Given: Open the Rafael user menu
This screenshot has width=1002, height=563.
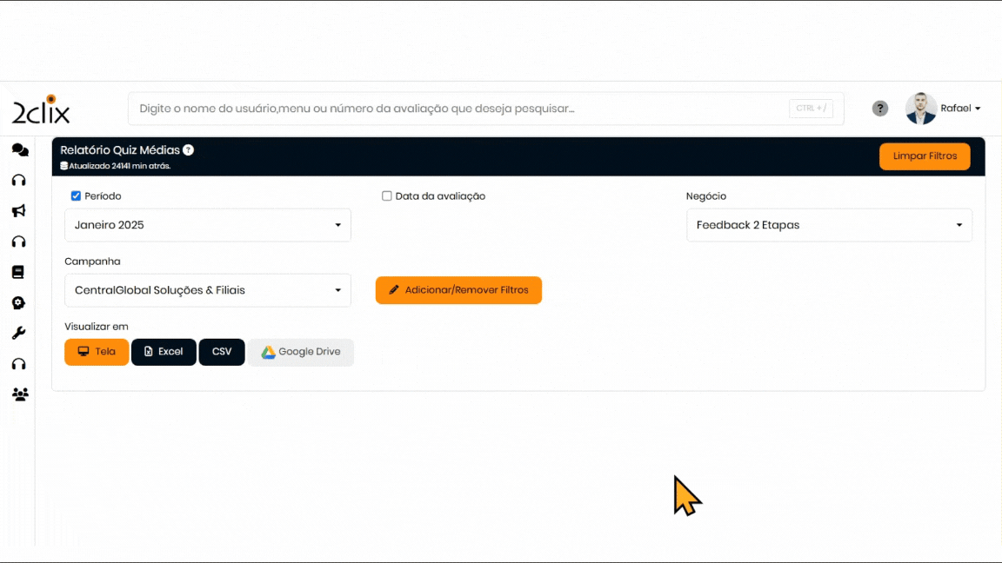Looking at the screenshot, I should pos(959,109).
